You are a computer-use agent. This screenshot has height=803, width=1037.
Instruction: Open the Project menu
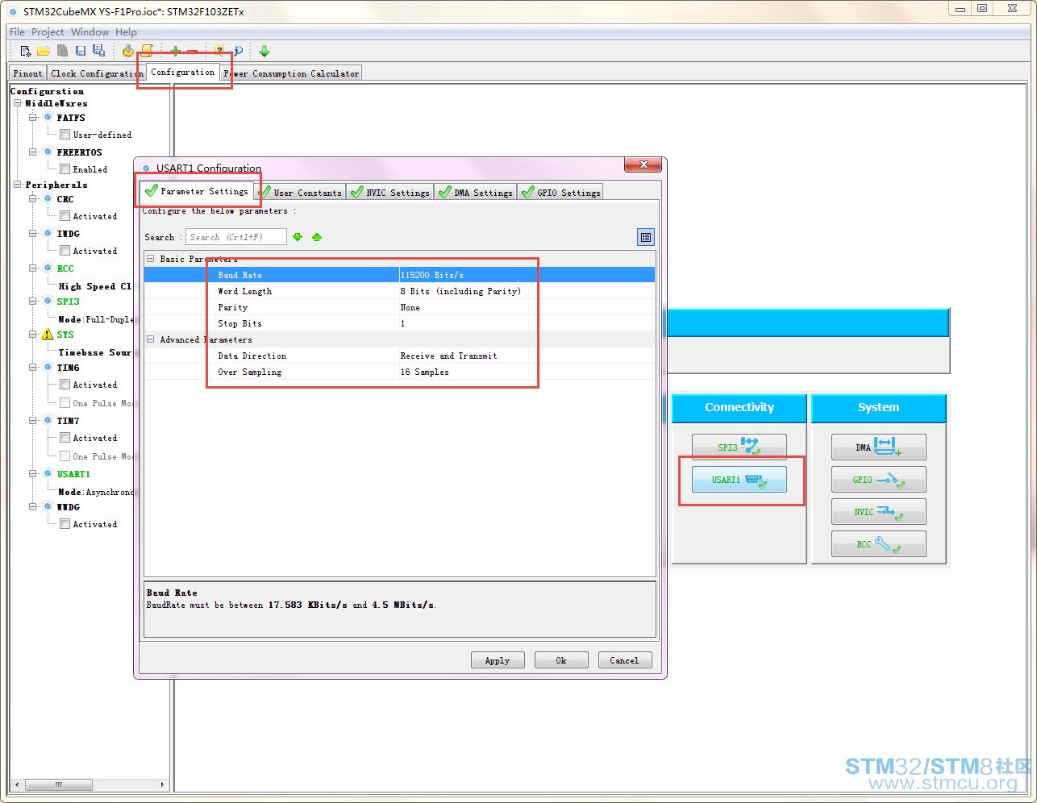(48, 32)
